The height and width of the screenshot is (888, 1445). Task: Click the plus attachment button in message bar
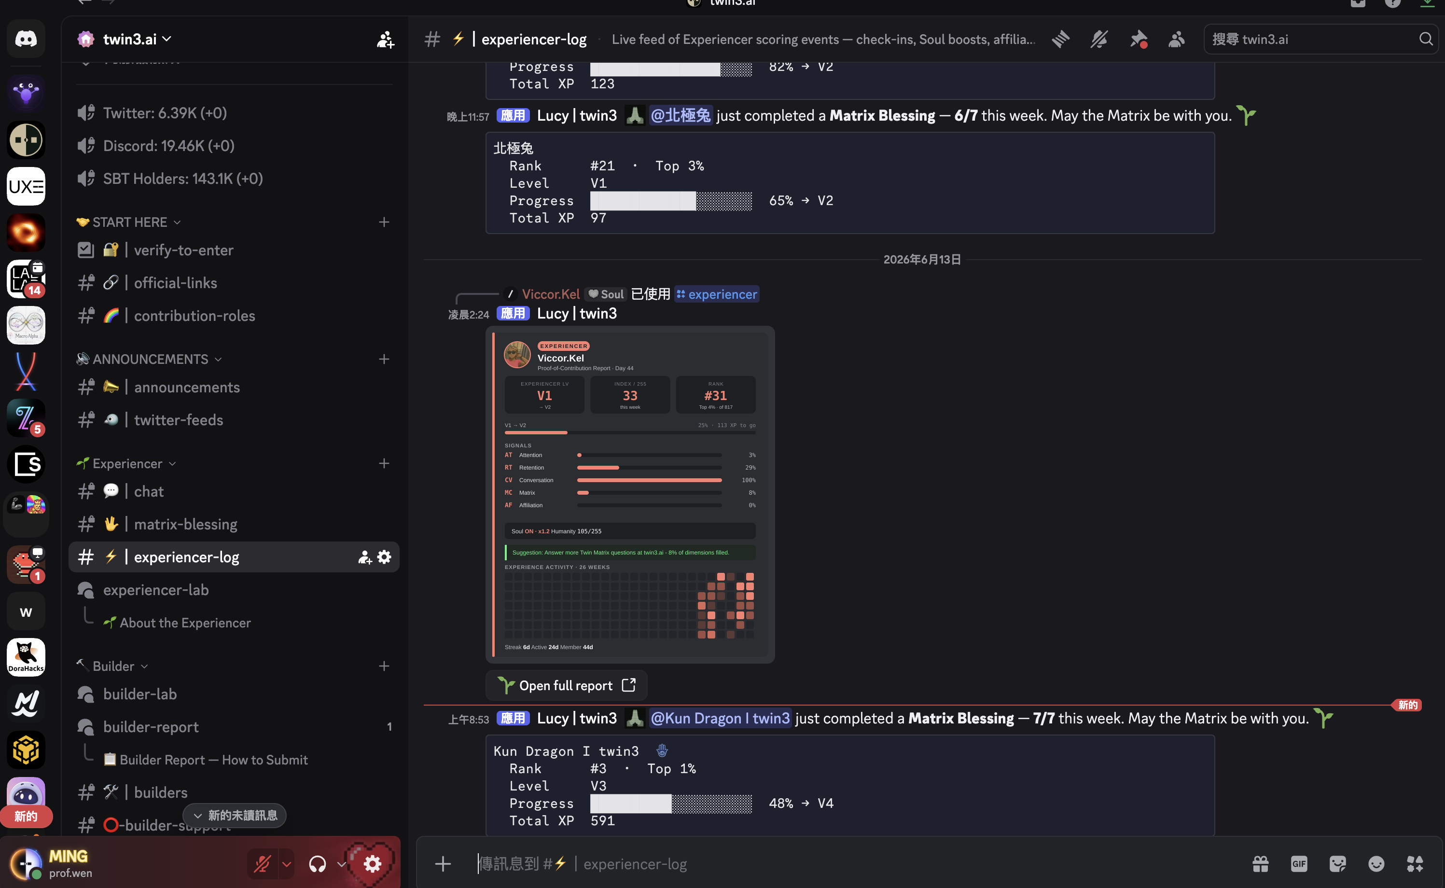pos(443,864)
